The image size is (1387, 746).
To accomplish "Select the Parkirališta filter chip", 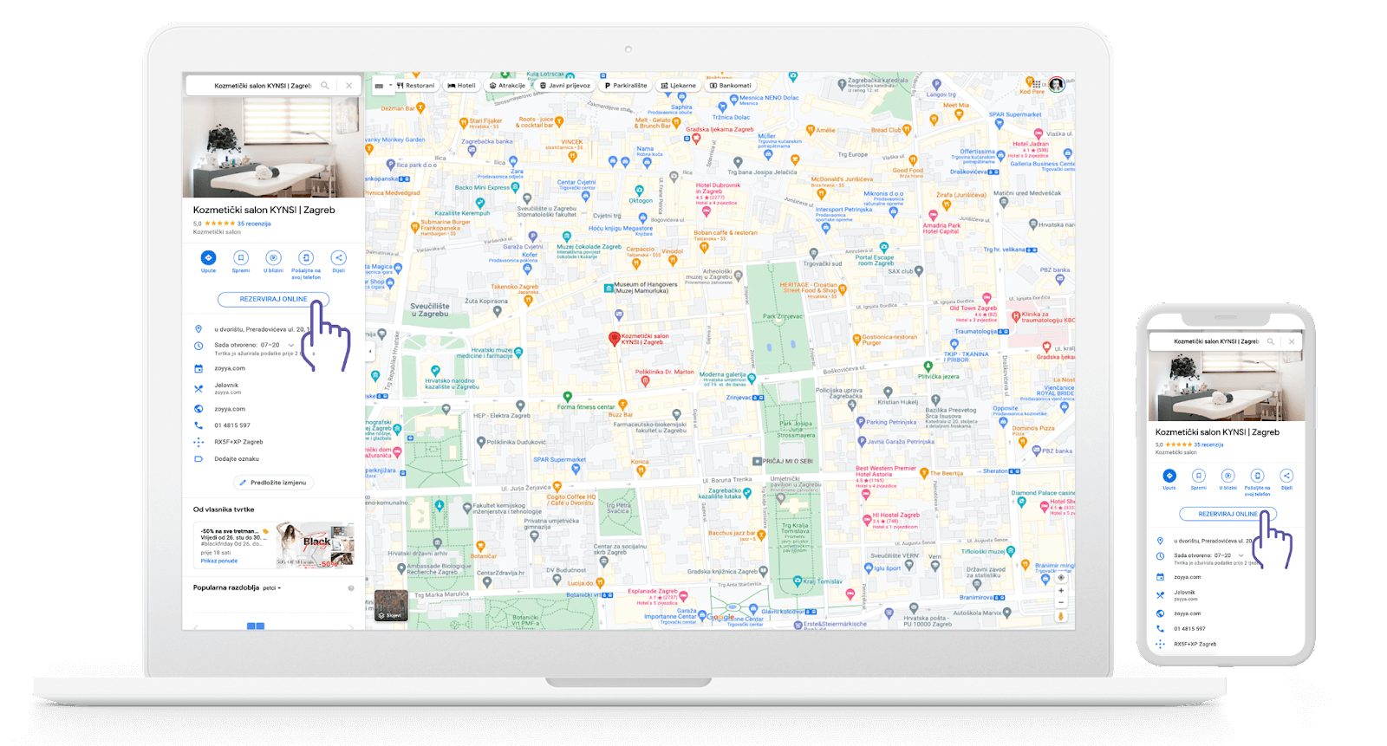I will coord(626,86).
